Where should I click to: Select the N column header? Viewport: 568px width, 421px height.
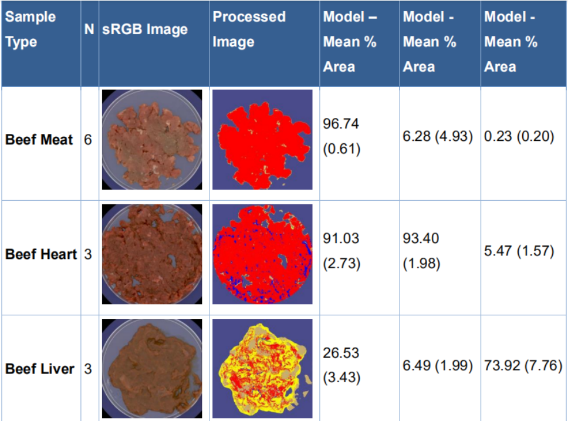click(89, 29)
